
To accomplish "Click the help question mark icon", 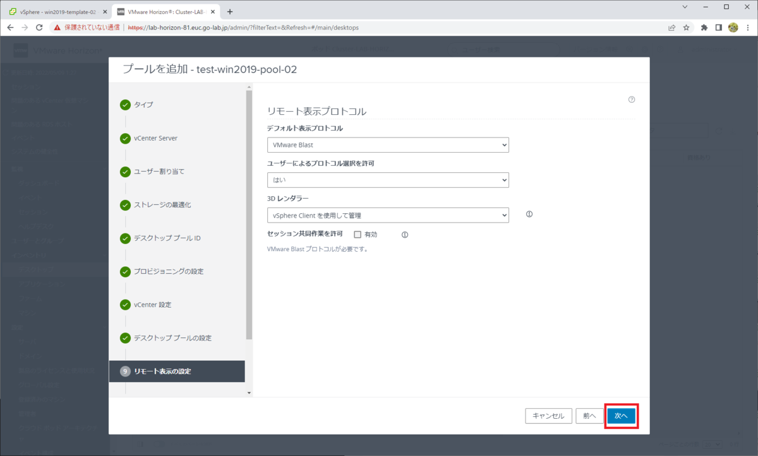I will pos(632,100).
